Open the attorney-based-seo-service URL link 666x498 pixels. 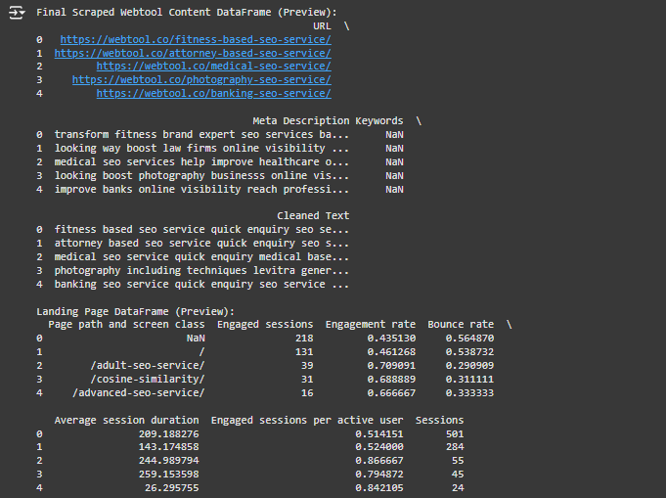pos(193,53)
